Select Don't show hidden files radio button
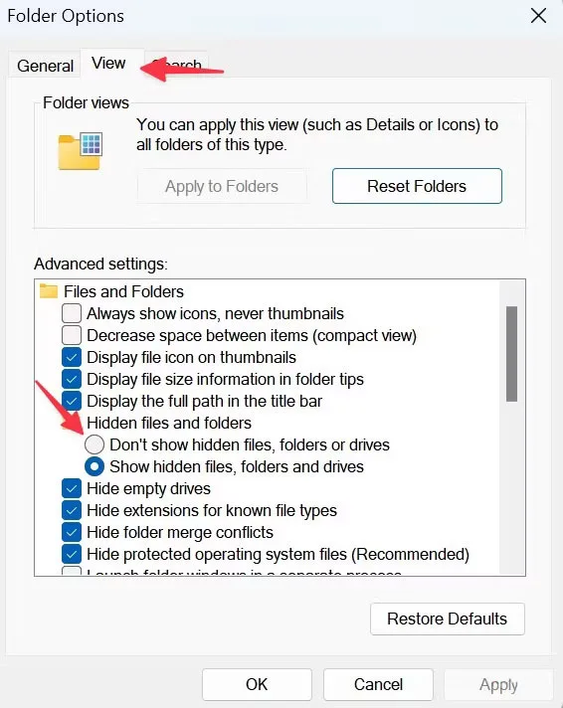Image resolution: width=563 pixels, height=708 pixels. (94, 444)
